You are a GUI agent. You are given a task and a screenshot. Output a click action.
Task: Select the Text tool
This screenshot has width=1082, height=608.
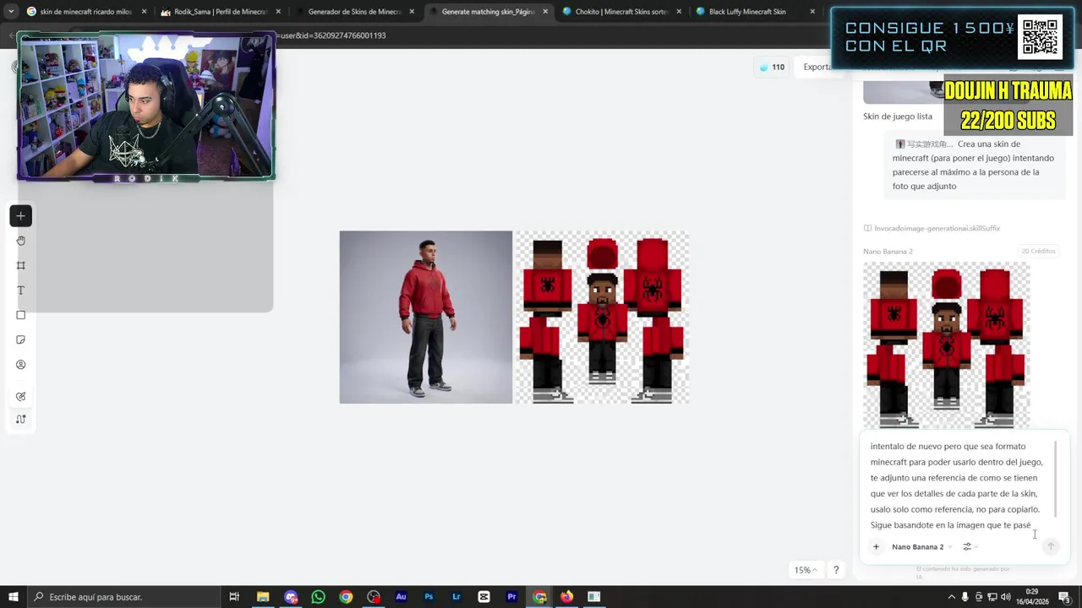click(x=21, y=290)
